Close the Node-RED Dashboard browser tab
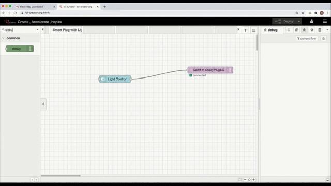 coord(54,7)
